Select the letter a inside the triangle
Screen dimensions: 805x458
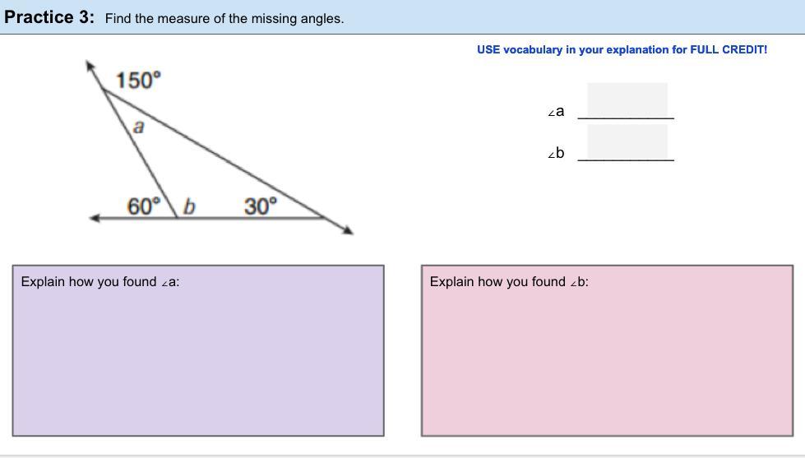point(139,127)
